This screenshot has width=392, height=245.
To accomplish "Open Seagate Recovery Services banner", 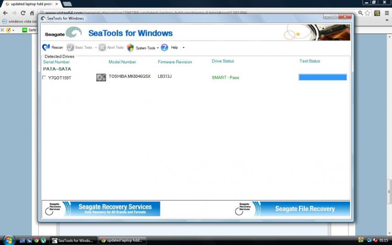I will point(101,208).
